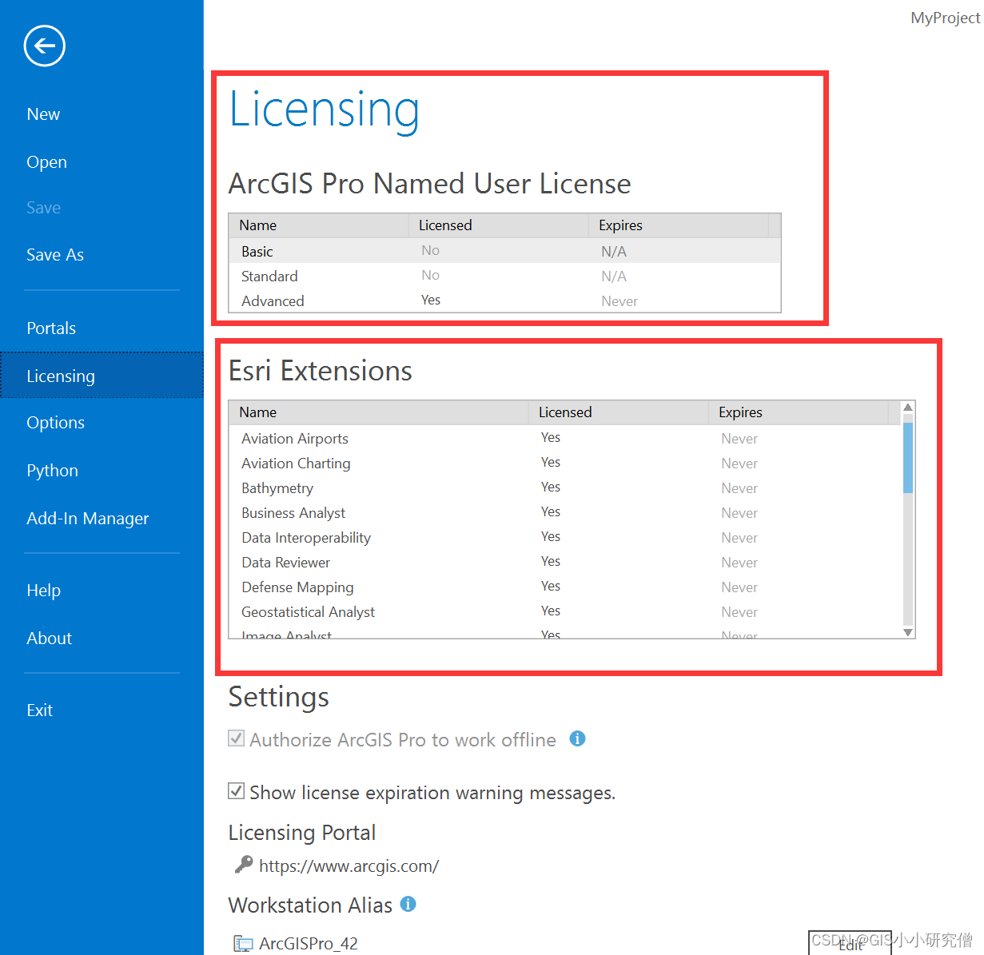The height and width of the screenshot is (955, 984).
Task: Select the Bathymetry extension row
Action: coord(565,487)
